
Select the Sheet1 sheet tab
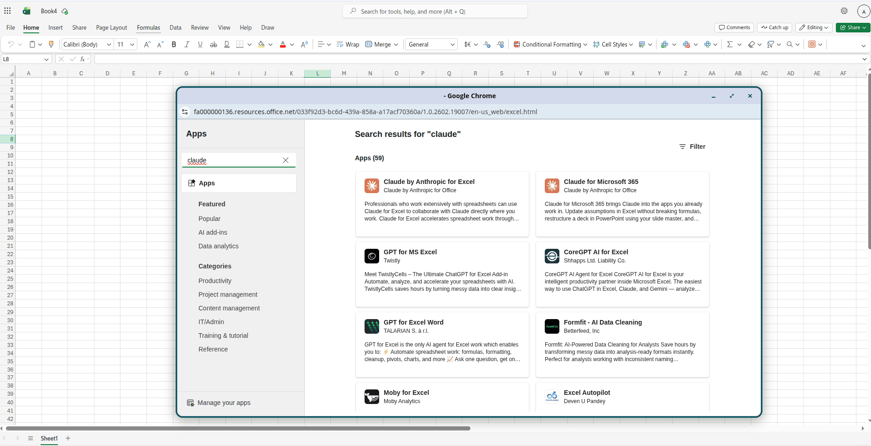[x=49, y=438]
